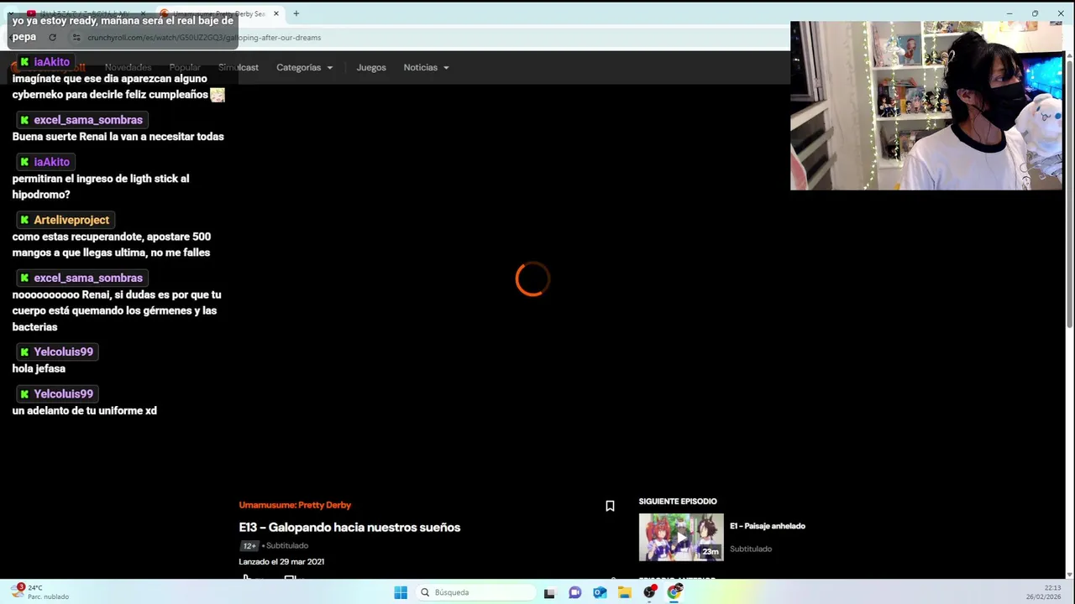Open the Novedades nav item
The image size is (1075, 604).
pyautogui.click(x=128, y=67)
